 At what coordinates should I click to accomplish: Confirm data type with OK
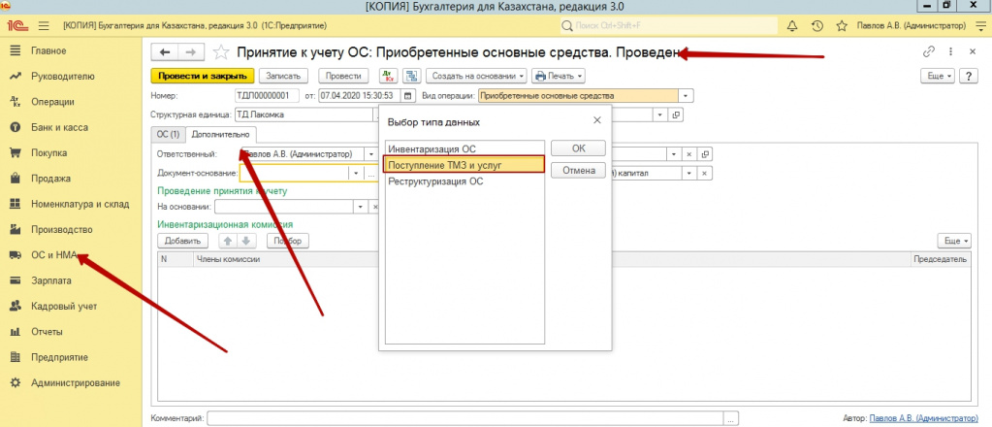(578, 148)
